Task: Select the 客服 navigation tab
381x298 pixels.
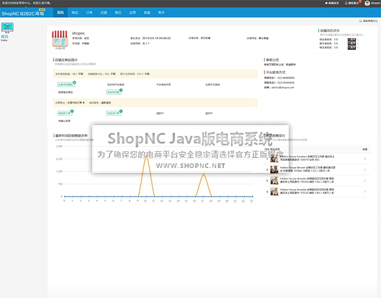Action: point(147,13)
